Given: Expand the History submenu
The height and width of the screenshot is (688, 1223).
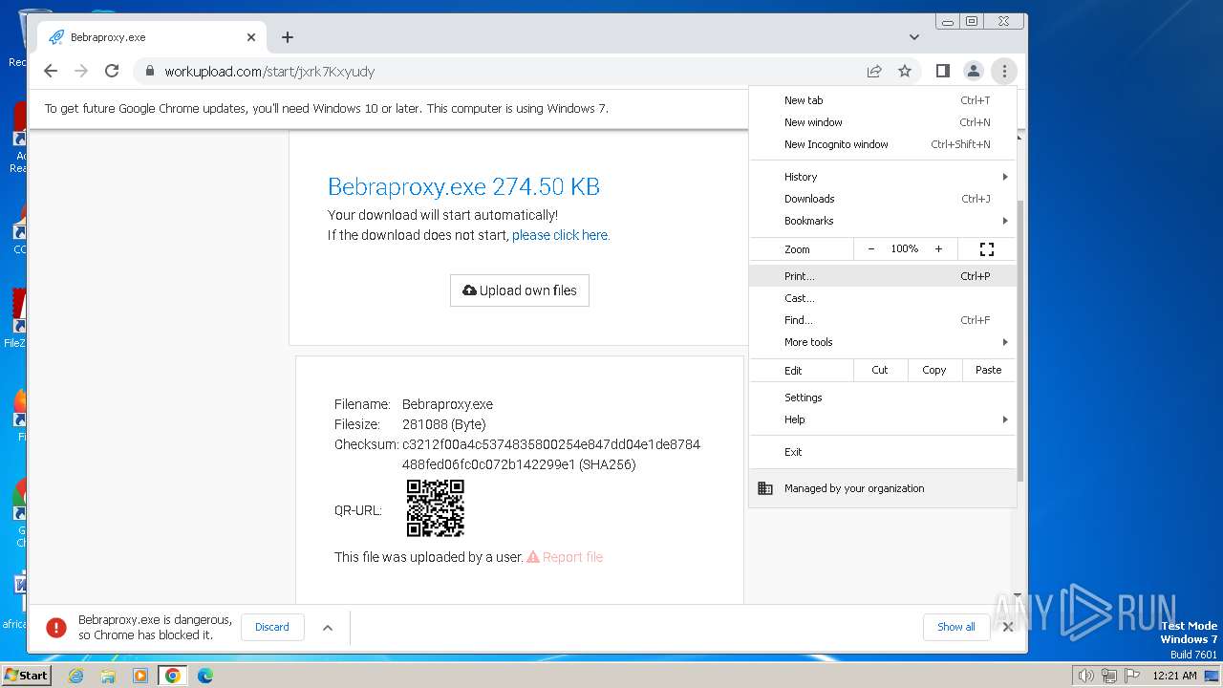Looking at the screenshot, I should pos(883,177).
